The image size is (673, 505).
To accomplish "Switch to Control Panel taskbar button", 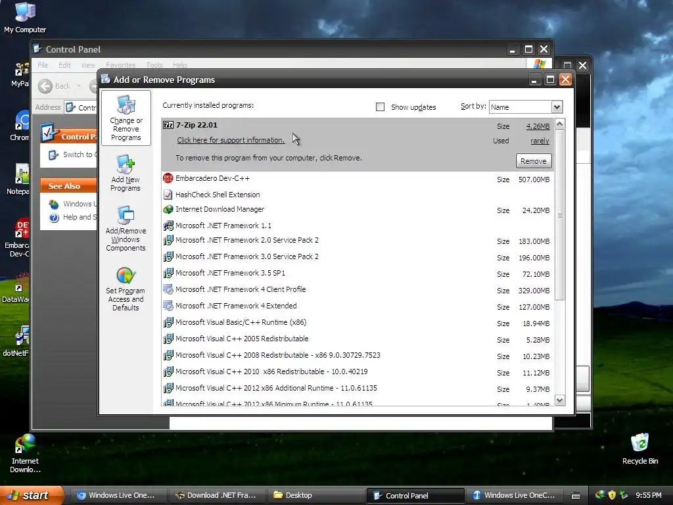I will click(415, 496).
